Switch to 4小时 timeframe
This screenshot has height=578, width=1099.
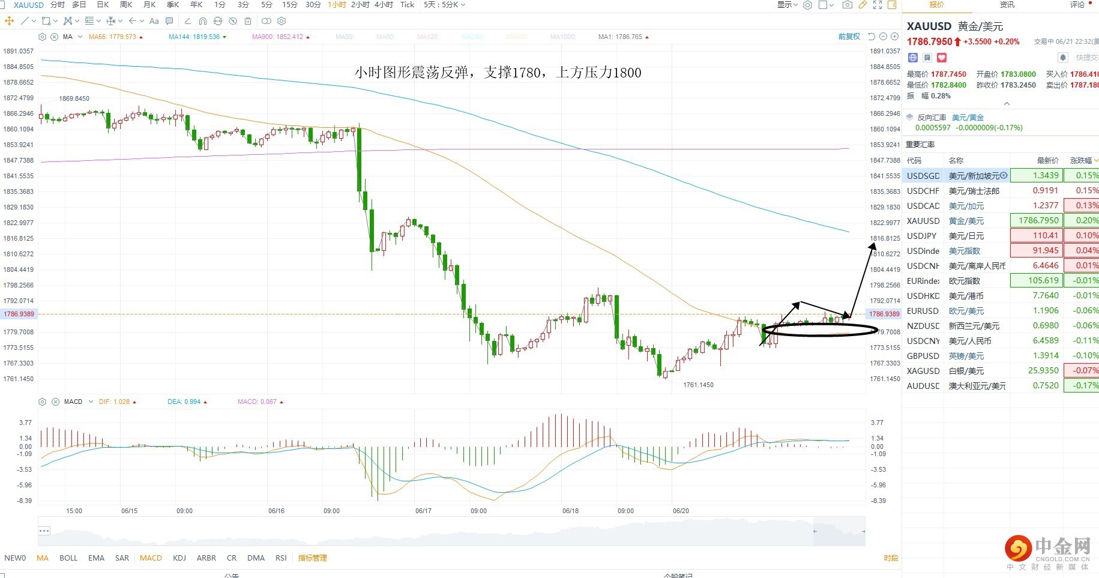pos(384,5)
